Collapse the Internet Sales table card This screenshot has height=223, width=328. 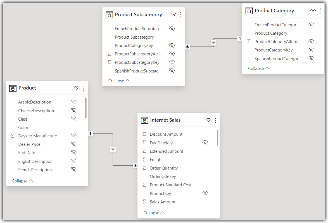coord(154,213)
